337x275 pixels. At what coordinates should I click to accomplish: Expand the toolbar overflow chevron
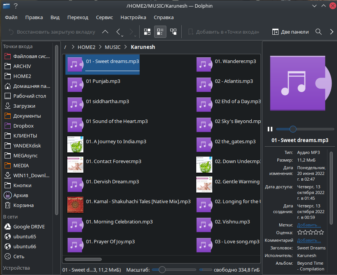click(332, 32)
